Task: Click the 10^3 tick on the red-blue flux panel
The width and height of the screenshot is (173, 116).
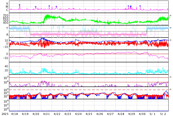Action: click(x=6, y=93)
